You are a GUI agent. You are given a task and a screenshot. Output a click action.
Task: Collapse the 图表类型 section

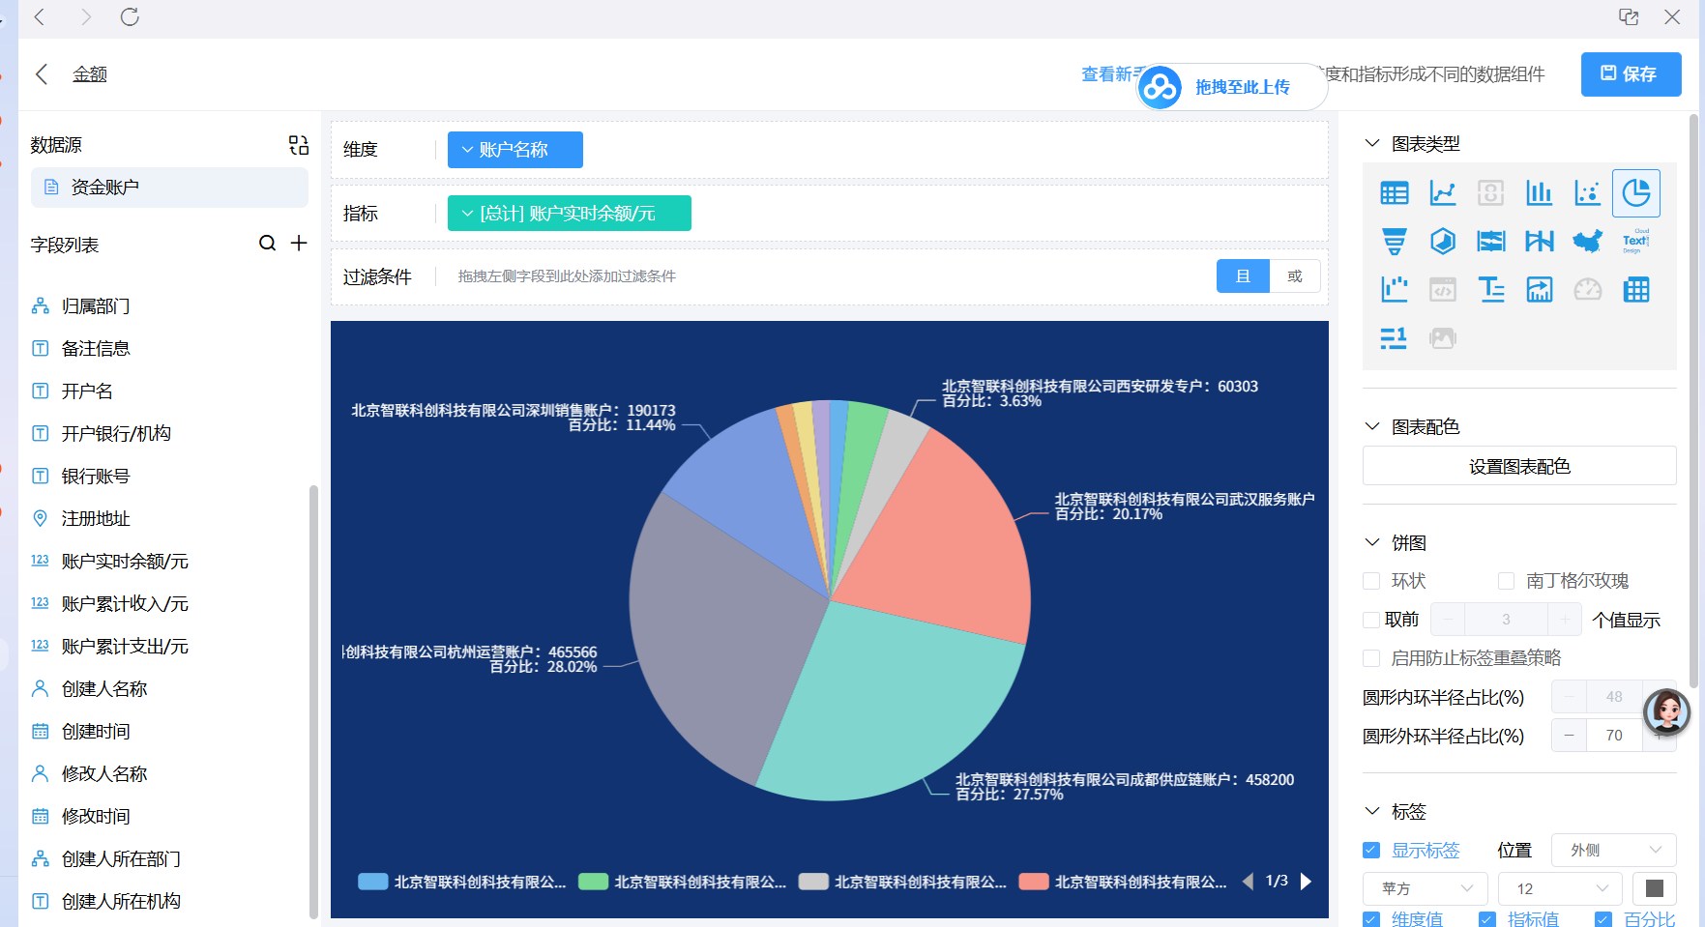pyautogui.click(x=1371, y=143)
